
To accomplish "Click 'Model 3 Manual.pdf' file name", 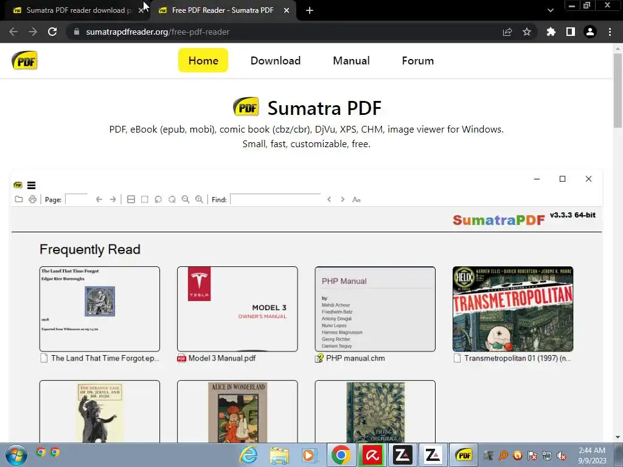I will point(222,358).
